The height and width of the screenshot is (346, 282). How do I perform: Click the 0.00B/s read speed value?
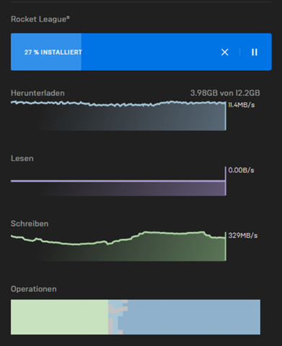[x=241, y=170]
